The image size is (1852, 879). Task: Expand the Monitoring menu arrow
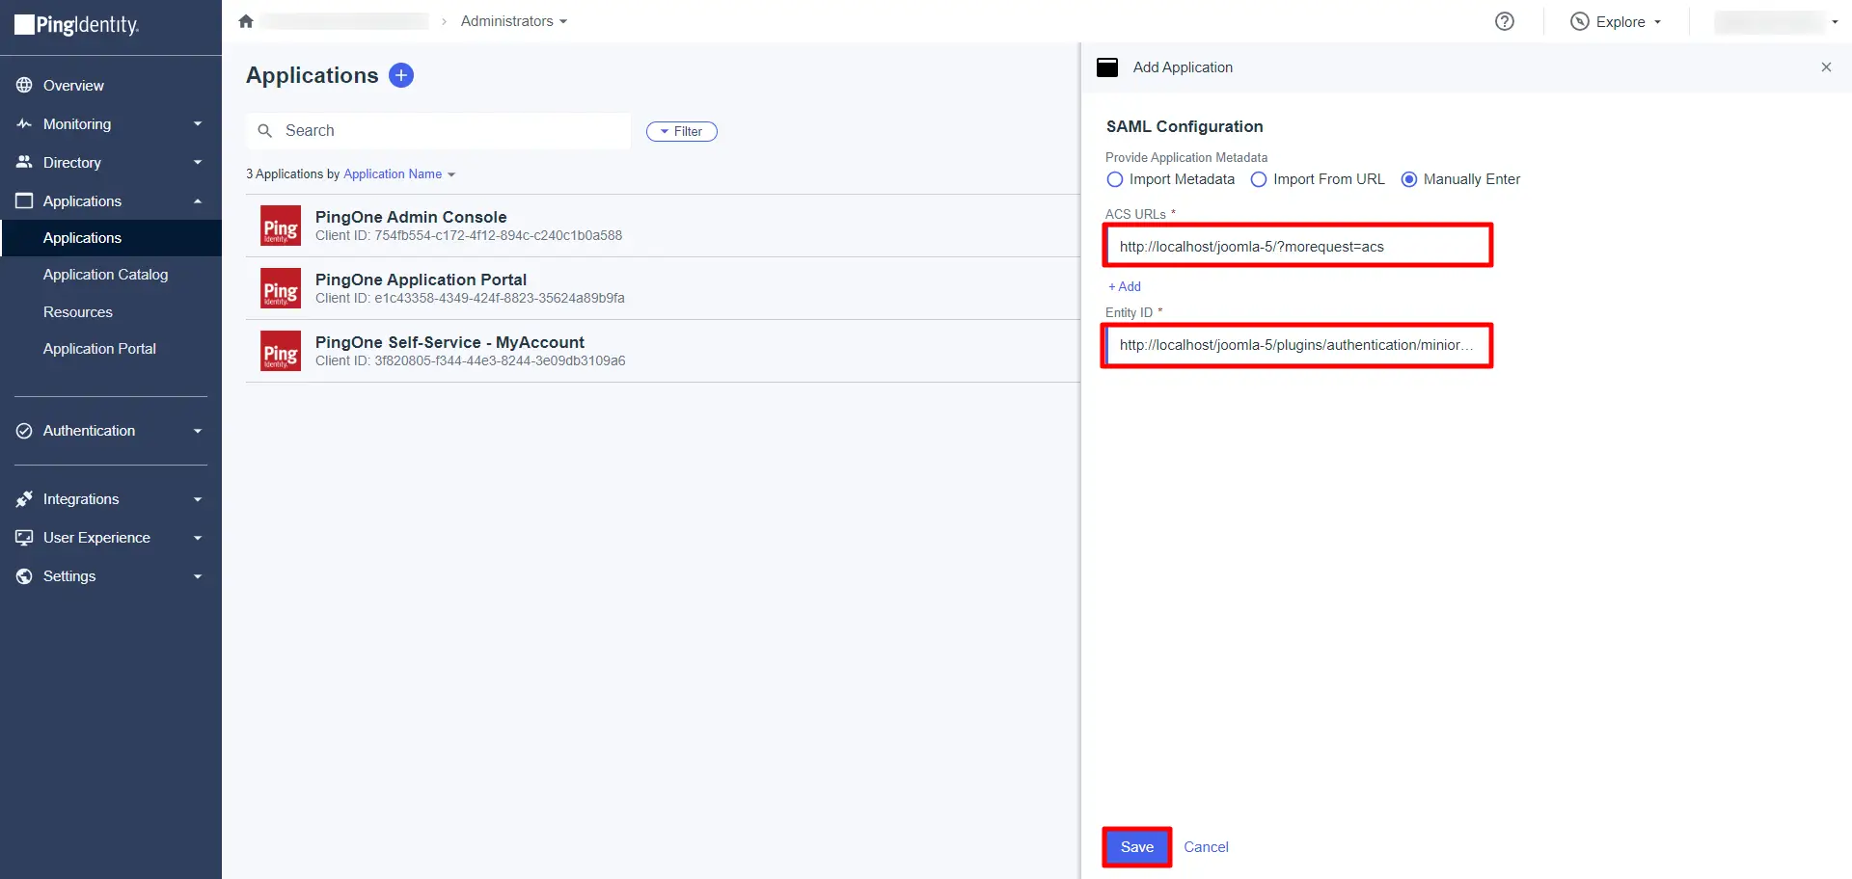[x=198, y=123]
